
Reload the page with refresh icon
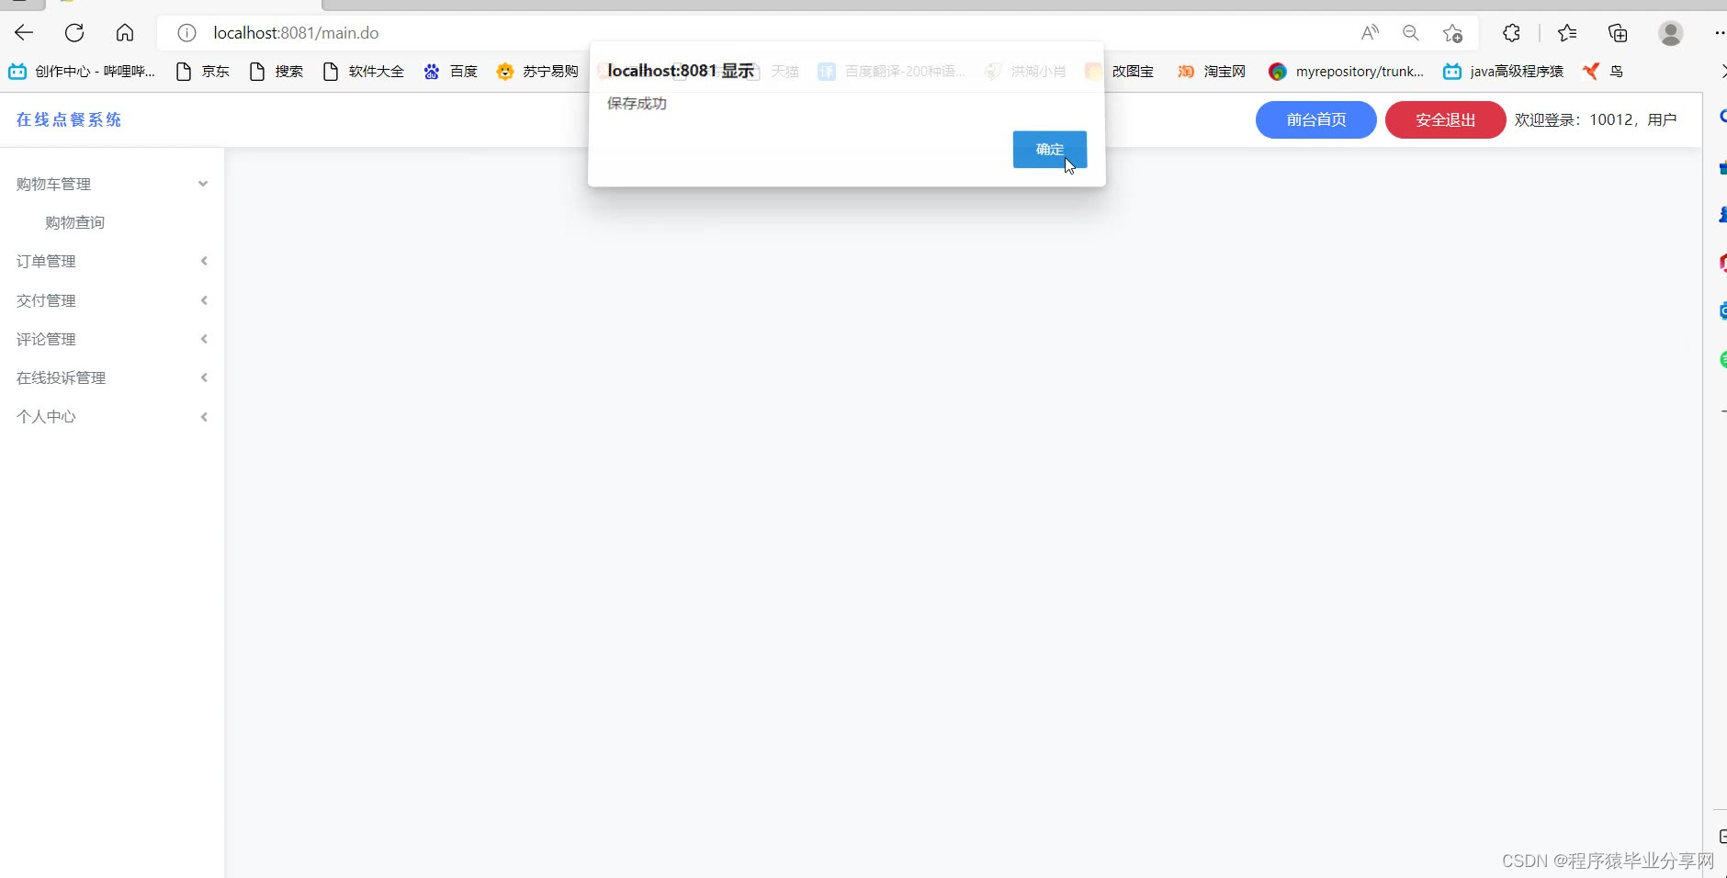[74, 33]
